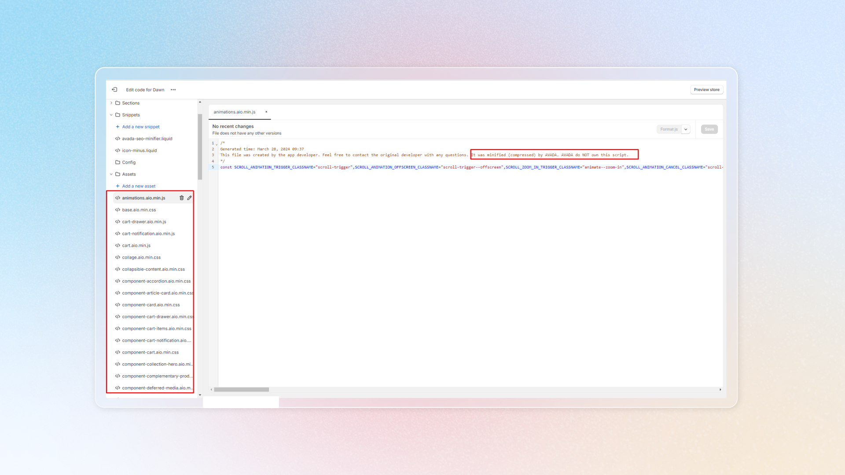Click the folder icon next to Assets

[118, 174]
